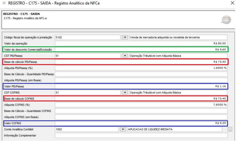
Task: Click the PIS/Pasep description 'Operação Tributável com Alíquota Básica'
Action: pos(178,56)
